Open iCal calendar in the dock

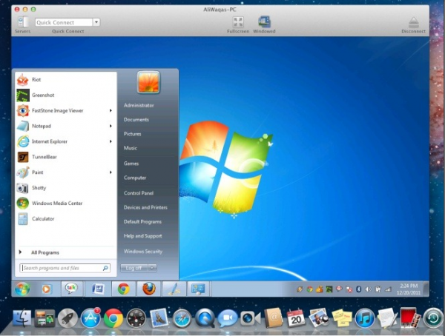(x=295, y=318)
